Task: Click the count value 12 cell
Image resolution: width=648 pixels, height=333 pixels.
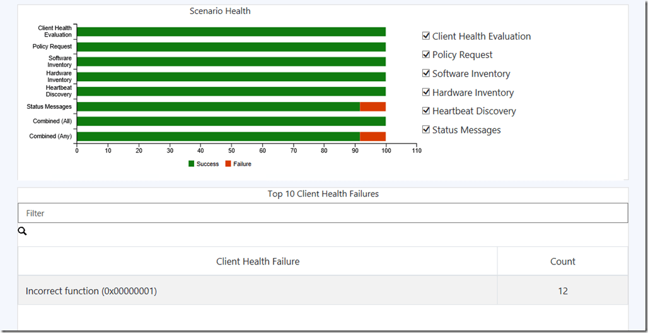Action: [562, 291]
